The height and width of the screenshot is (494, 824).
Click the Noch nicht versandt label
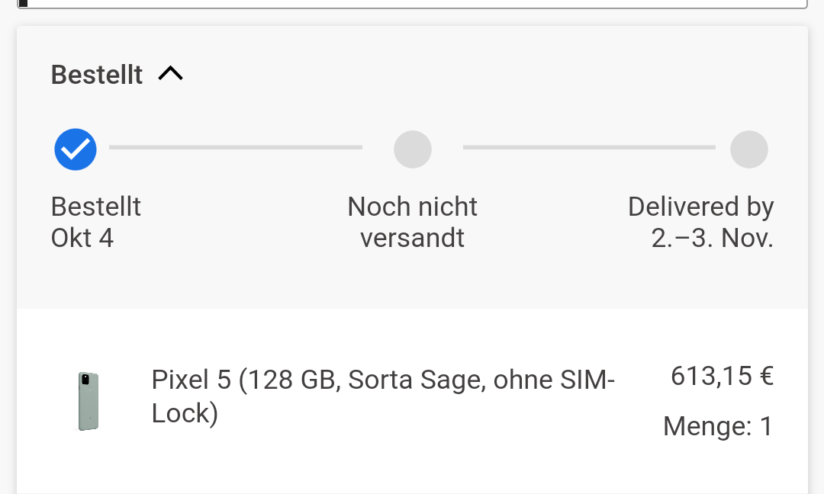(x=413, y=222)
